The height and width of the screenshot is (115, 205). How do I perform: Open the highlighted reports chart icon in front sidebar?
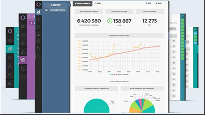point(38,12)
